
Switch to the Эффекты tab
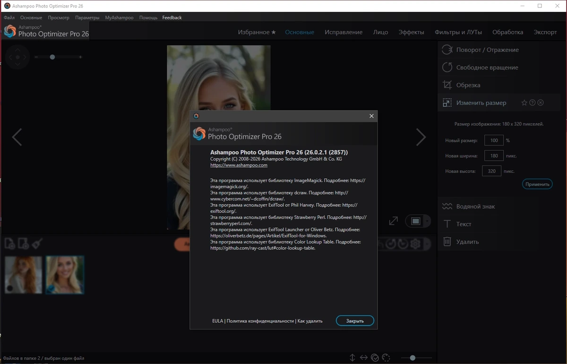click(411, 32)
